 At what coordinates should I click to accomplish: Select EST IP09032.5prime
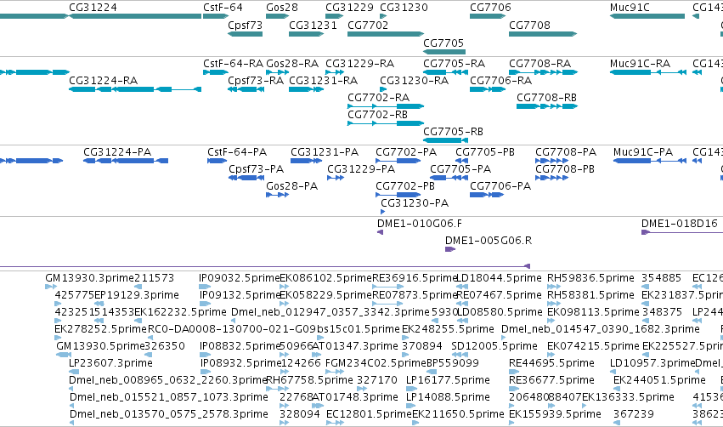[x=205, y=287]
